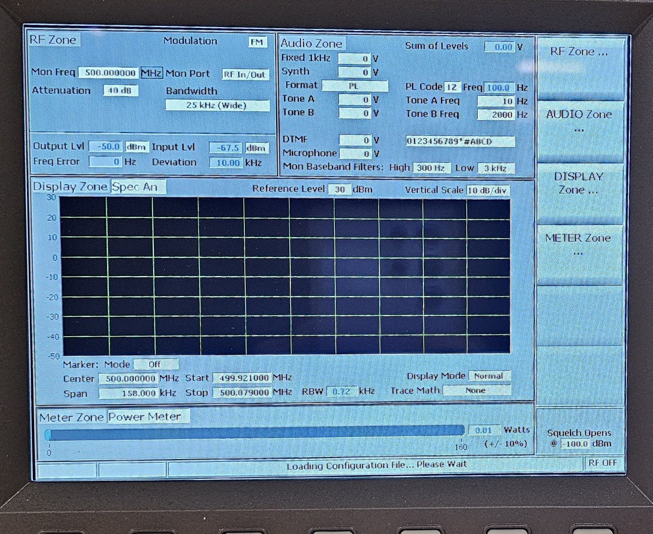Click the Loading Configuration File status message

[376, 466]
